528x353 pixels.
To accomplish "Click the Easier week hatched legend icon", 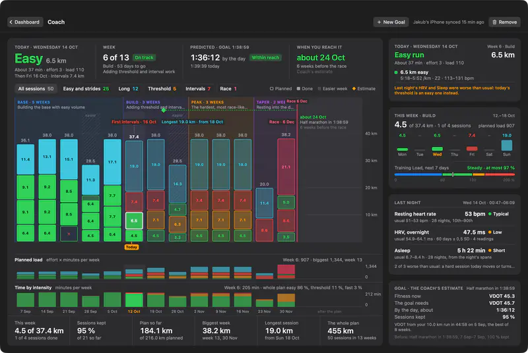I will click(319, 89).
